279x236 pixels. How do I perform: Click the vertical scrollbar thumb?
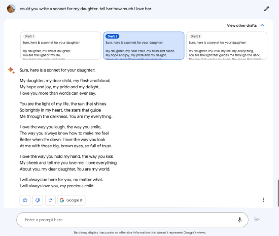pyautogui.click(x=278, y=193)
